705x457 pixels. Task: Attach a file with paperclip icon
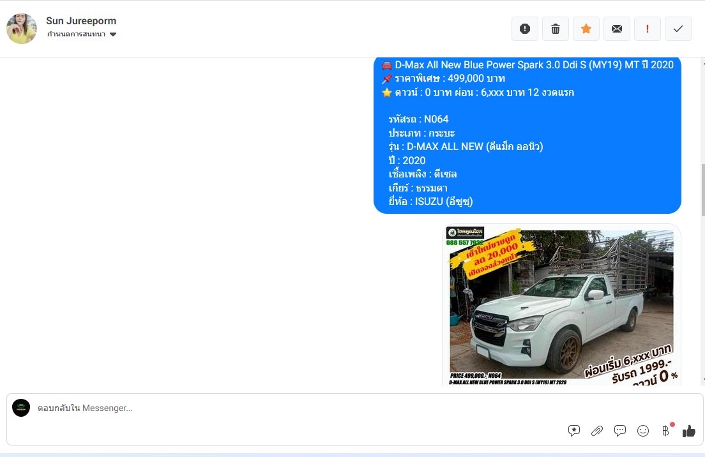pyautogui.click(x=596, y=431)
